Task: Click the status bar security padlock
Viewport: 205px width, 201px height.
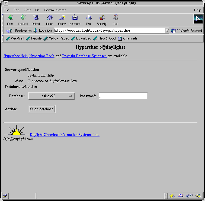Action: [5, 196]
